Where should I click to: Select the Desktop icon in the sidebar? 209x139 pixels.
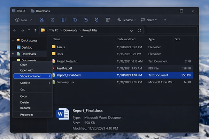18,47
